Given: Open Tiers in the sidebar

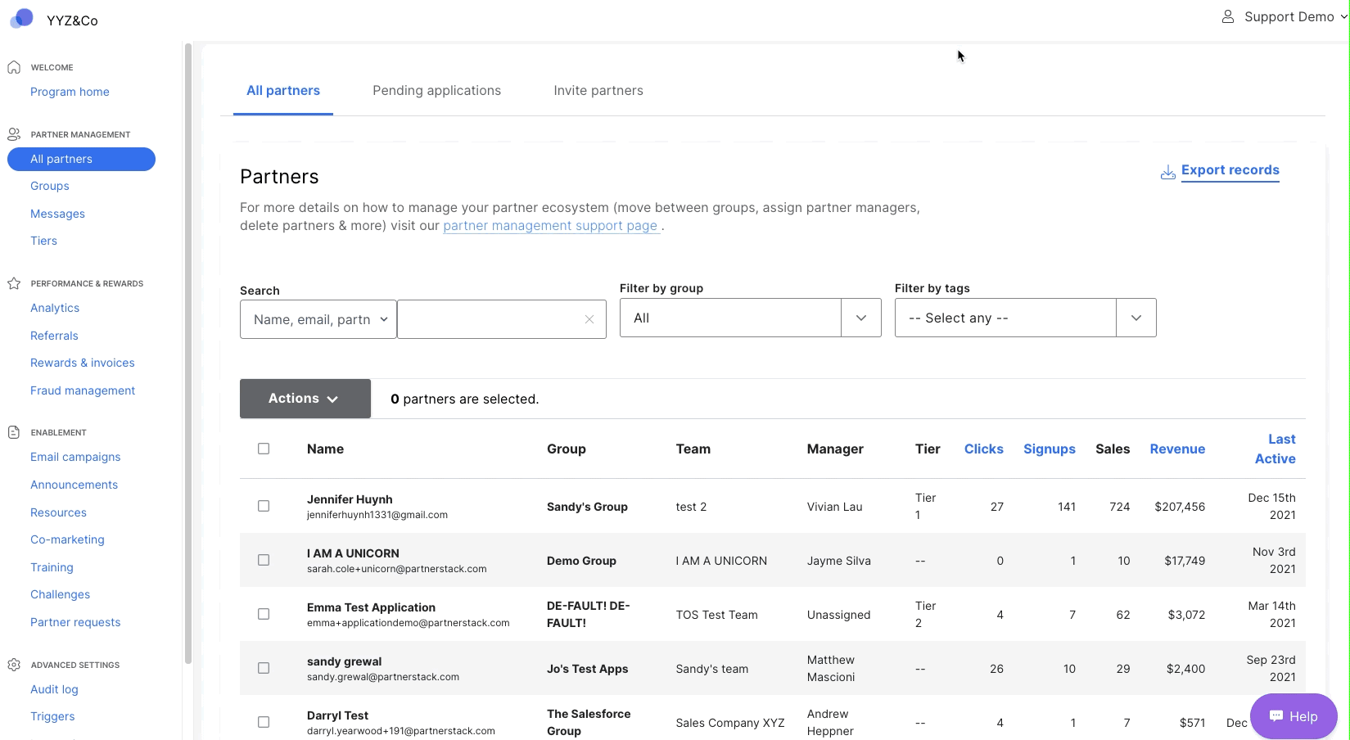Looking at the screenshot, I should point(43,241).
